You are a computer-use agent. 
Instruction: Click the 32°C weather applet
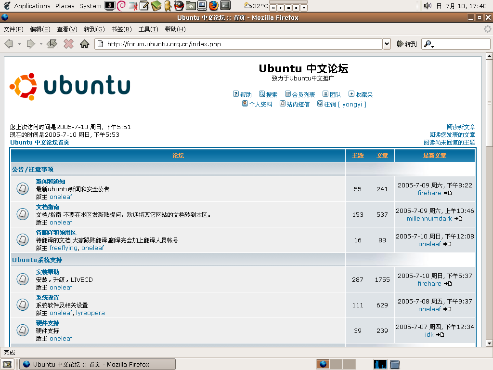pyautogui.click(x=256, y=6)
